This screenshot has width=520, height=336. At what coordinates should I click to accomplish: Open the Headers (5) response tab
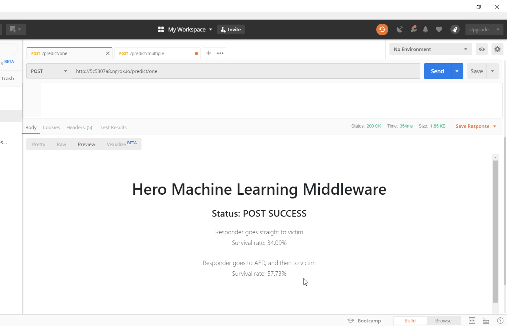point(79,128)
